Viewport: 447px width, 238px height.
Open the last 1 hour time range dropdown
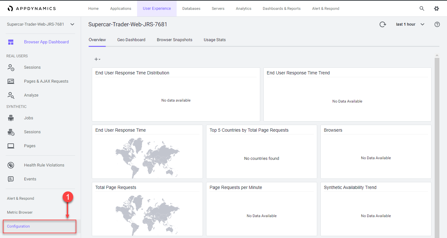point(410,24)
